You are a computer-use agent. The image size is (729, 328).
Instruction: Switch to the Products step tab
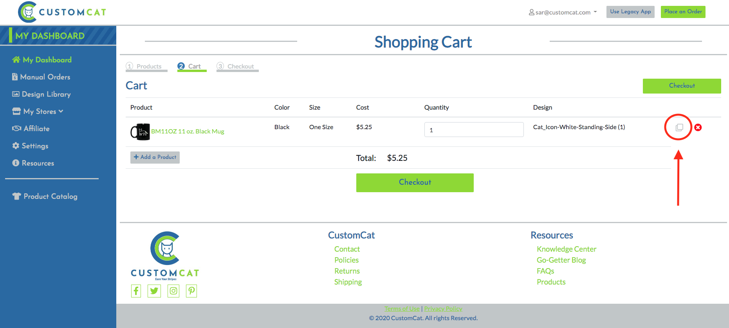point(146,67)
